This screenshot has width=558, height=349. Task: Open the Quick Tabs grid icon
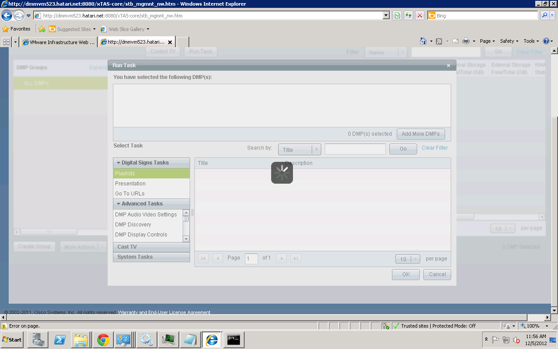point(7,42)
